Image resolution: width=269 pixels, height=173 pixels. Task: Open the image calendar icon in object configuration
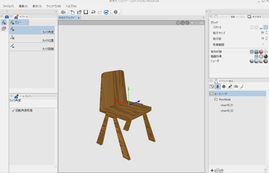(x=211, y=87)
